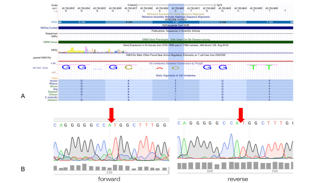This screenshot has height=183, width=326.
Task: Select the G 348 codon block
Action: [x=223, y=22]
